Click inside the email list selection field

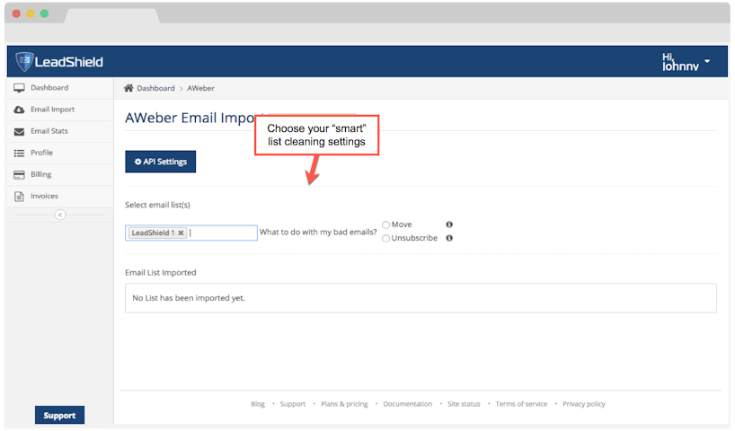[223, 233]
